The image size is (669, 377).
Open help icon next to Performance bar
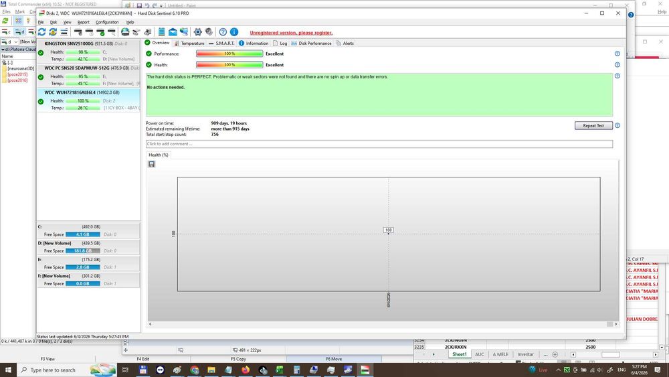pos(617,54)
